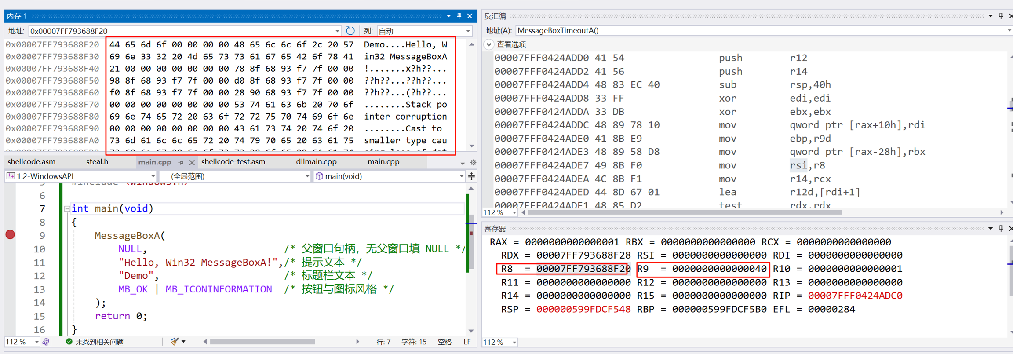This screenshot has width=1013, height=354.
Task: Open the 1.2-WindowsAPI project dropdown
Action: (x=153, y=176)
